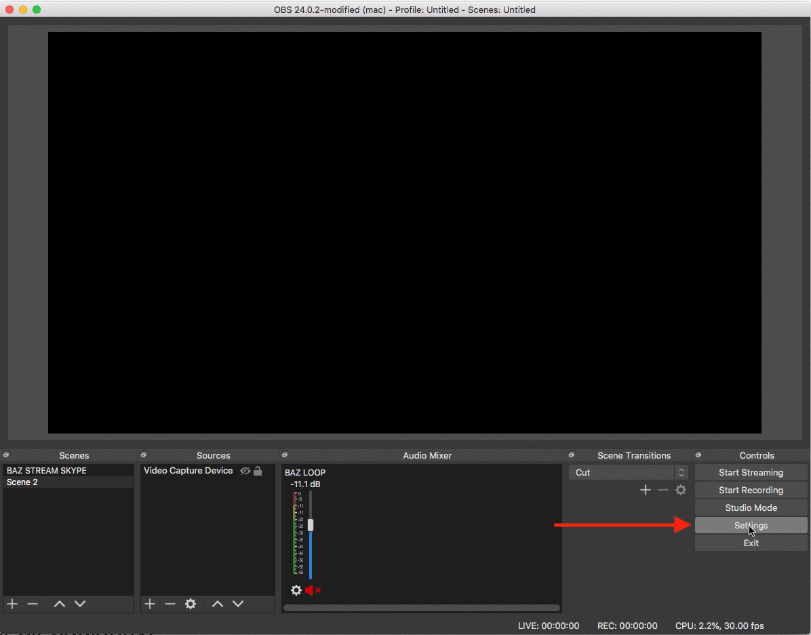Click the BAZ LOOP audio label
811x635 pixels.
[x=304, y=472]
